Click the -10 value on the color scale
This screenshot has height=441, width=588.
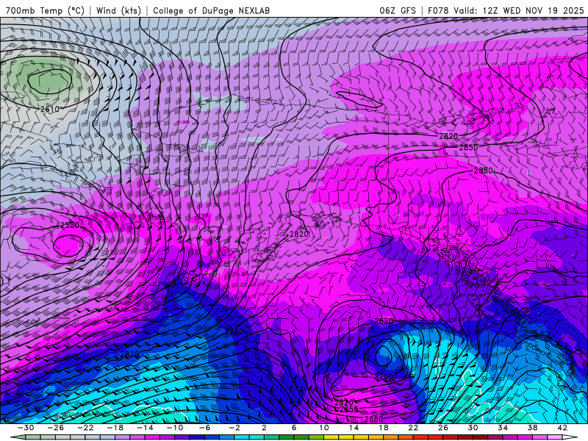(x=175, y=428)
